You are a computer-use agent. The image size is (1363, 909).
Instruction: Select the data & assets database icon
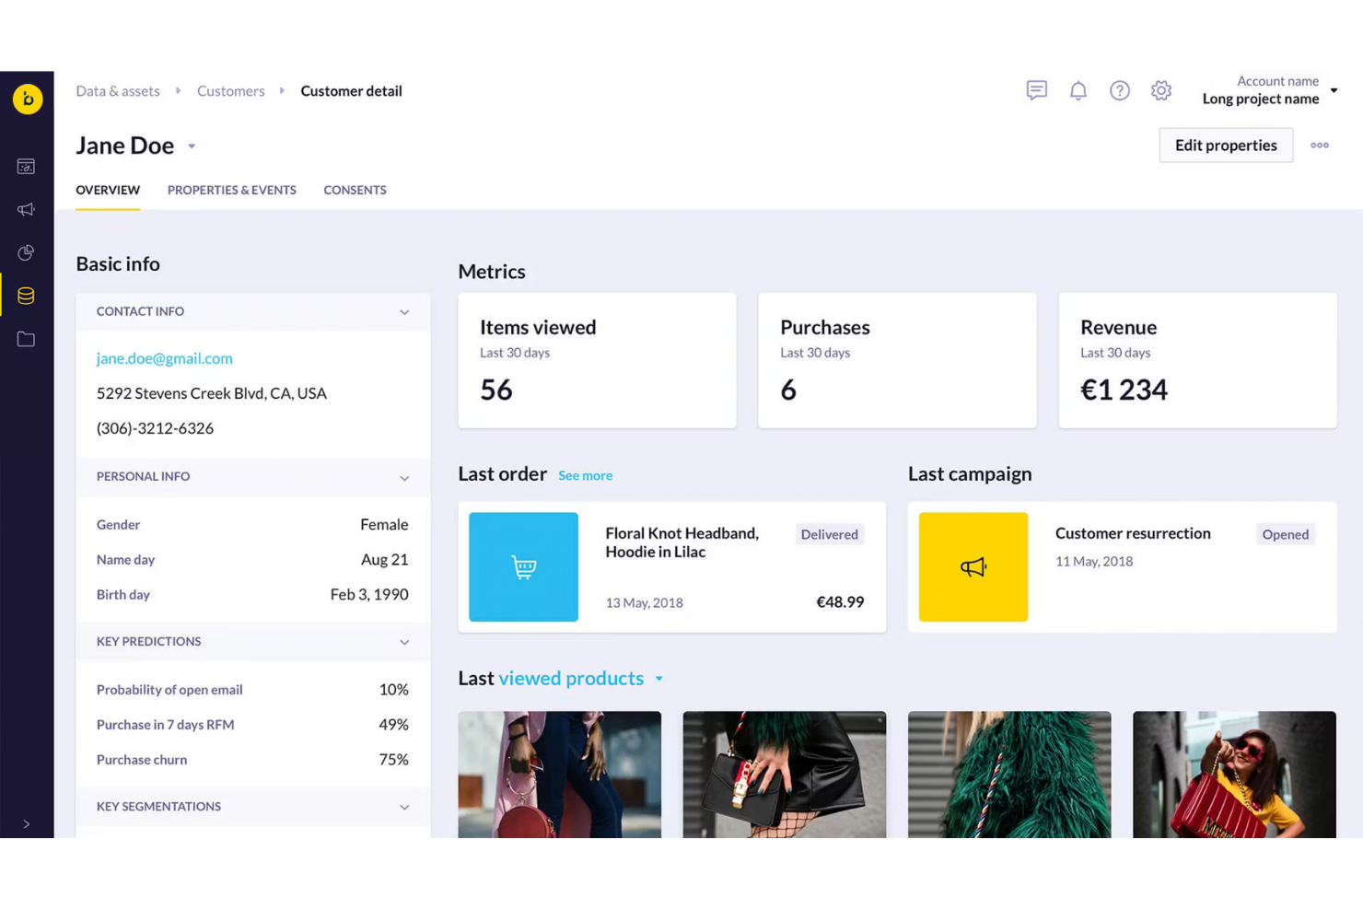click(x=26, y=296)
